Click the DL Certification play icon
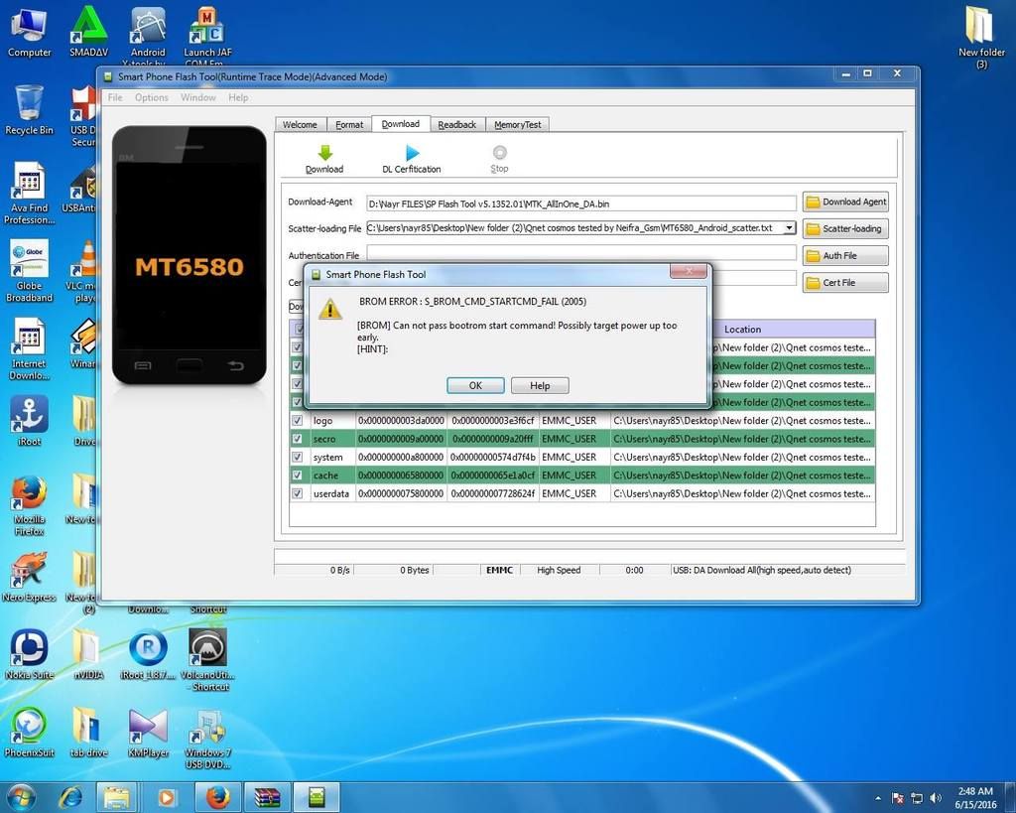The image size is (1016, 813). coord(412,153)
